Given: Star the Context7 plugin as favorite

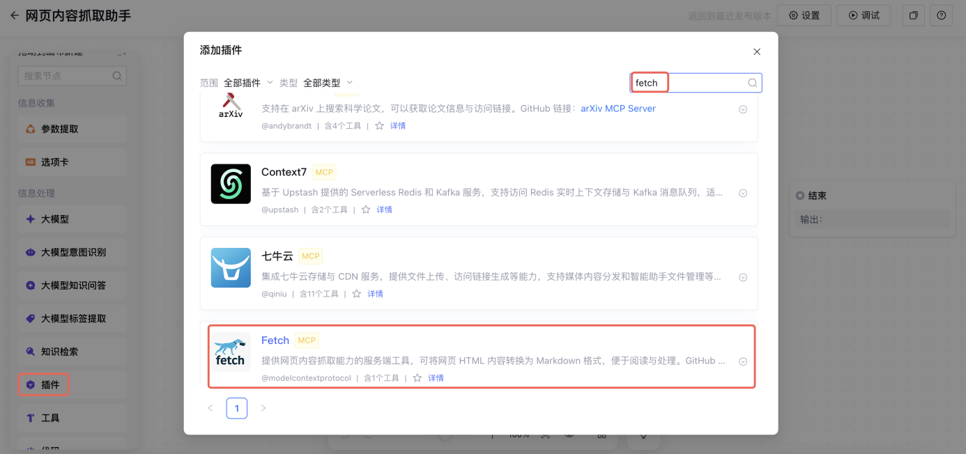Looking at the screenshot, I should 366,210.
